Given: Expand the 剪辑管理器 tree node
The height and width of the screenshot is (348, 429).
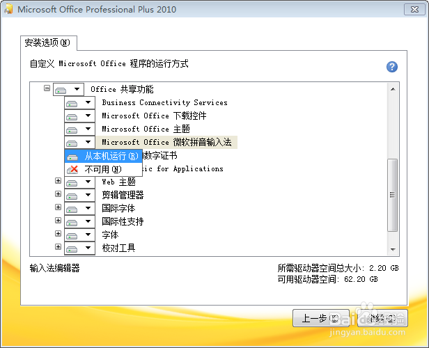Looking at the screenshot, I should (58, 193).
